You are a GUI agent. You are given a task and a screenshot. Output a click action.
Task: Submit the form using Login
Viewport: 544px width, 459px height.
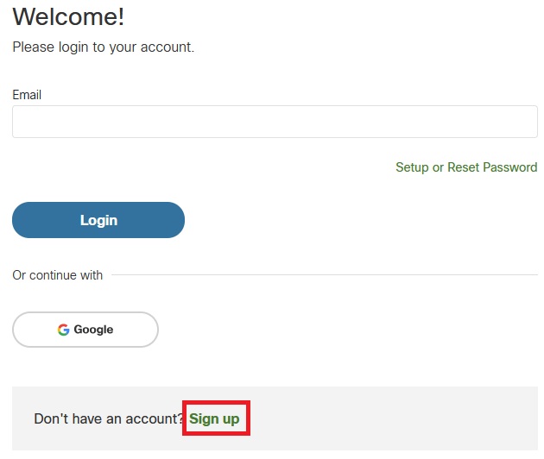[x=98, y=220]
